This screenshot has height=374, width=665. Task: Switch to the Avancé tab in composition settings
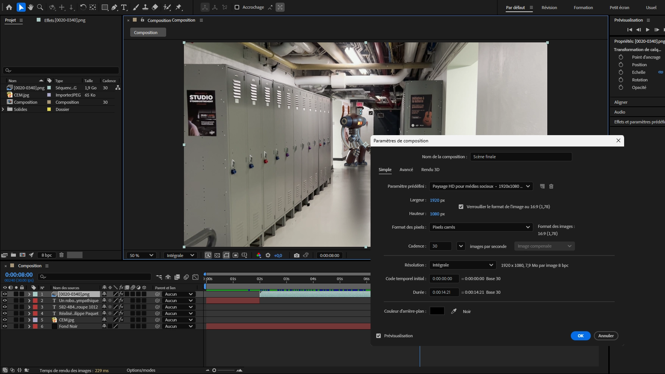(406, 170)
